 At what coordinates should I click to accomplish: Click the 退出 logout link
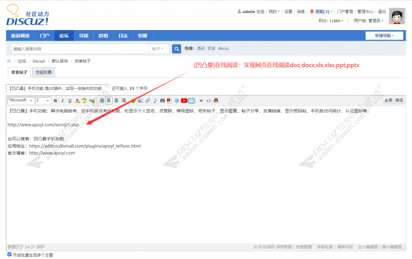382,12
